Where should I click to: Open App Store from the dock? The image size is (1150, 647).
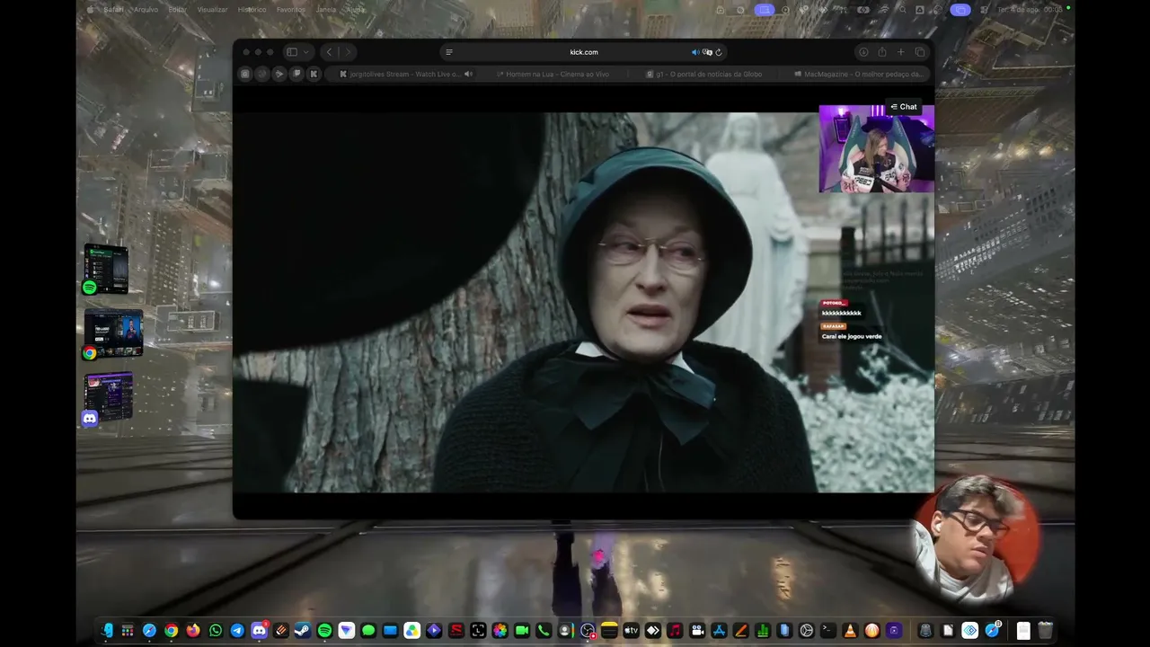click(x=719, y=631)
